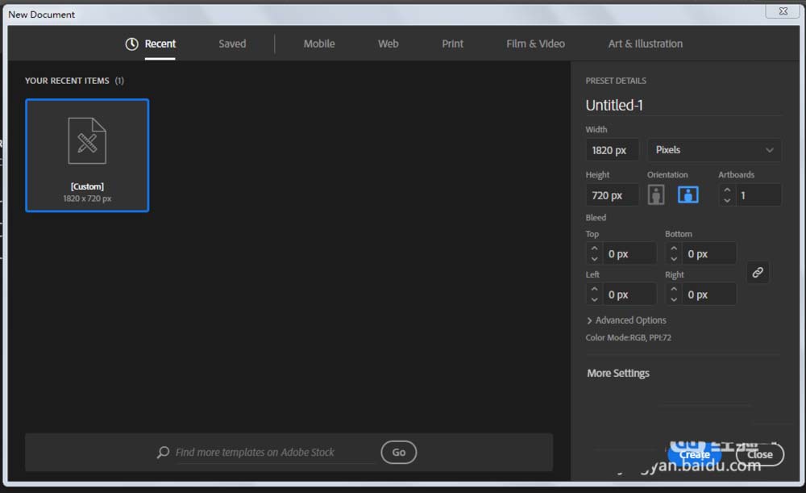Decrease the Top bleed value
The height and width of the screenshot is (493, 806).
point(594,259)
